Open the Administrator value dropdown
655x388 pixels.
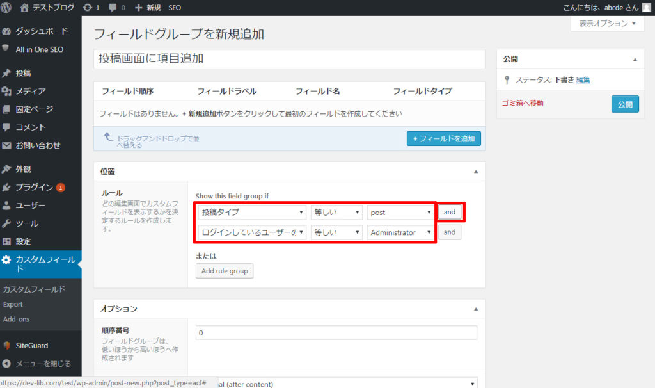coord(401,232)
